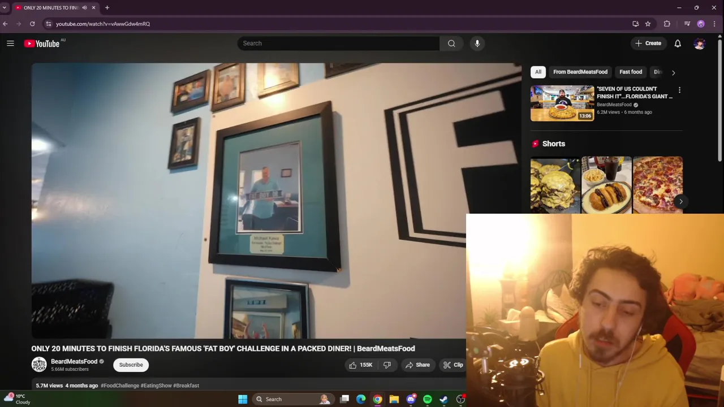Reload the page in Chrome
724x407 pixels.
32,24
